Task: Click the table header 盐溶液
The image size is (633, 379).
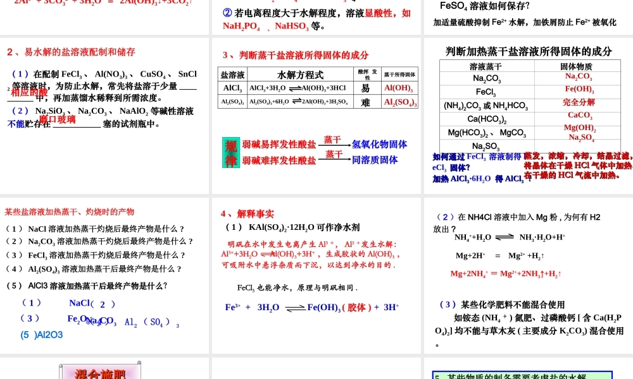Action: tap(232, 75)
